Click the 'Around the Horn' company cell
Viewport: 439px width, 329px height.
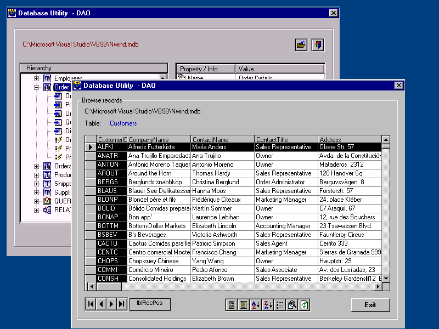[x=159, y=173]
